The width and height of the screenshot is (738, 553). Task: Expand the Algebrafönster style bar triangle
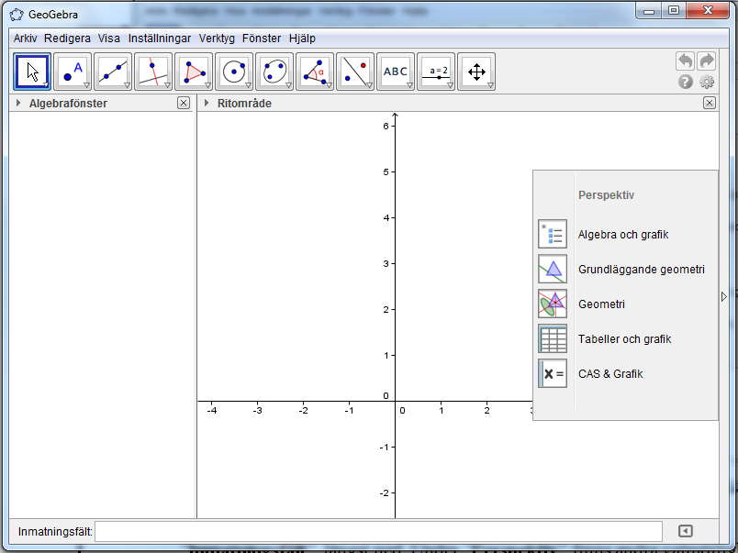[x=18, y=103]
